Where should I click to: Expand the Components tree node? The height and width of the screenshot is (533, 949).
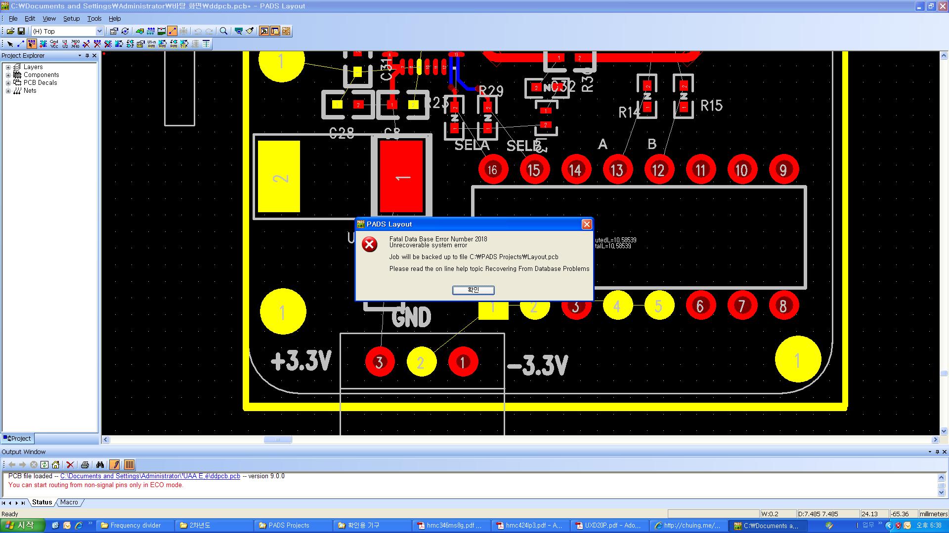point(8,75)
